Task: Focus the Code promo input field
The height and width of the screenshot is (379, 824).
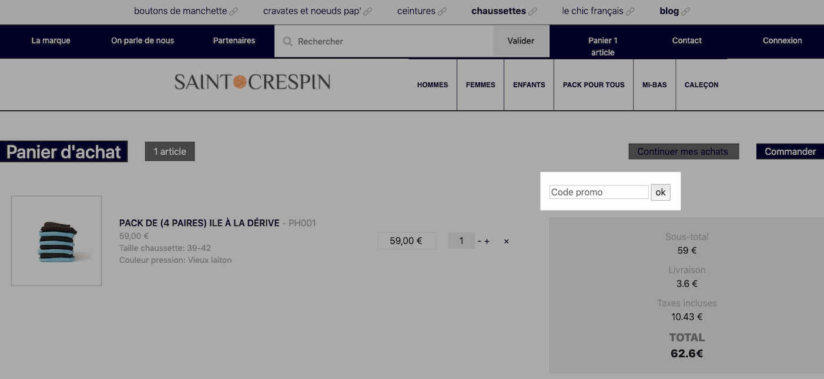Action: click(x=599, y=192)
